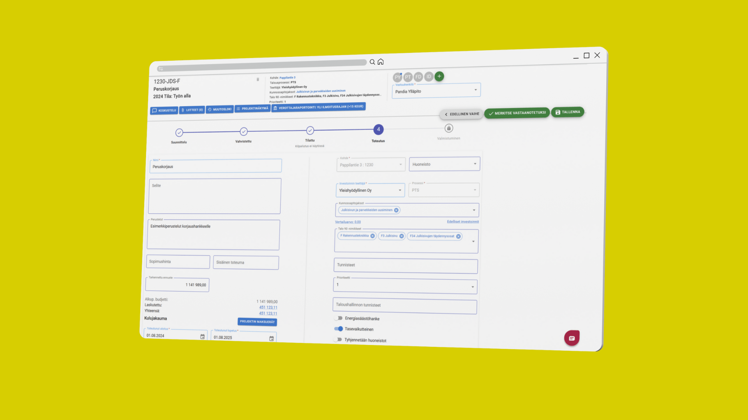This screenshot has width=748, height=420.
Task: Open the Prioriteetti dropdown
Action: 405,285
